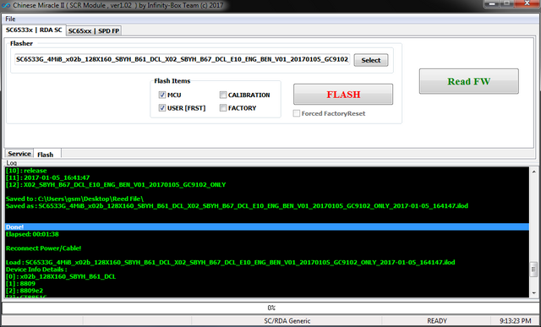Click the READY status indicator

(x=437, y=321)
